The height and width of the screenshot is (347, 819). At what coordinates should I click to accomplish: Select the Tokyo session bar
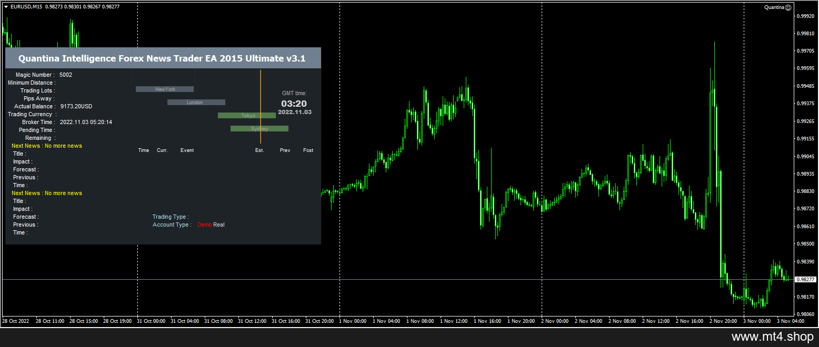coord(247,116)
